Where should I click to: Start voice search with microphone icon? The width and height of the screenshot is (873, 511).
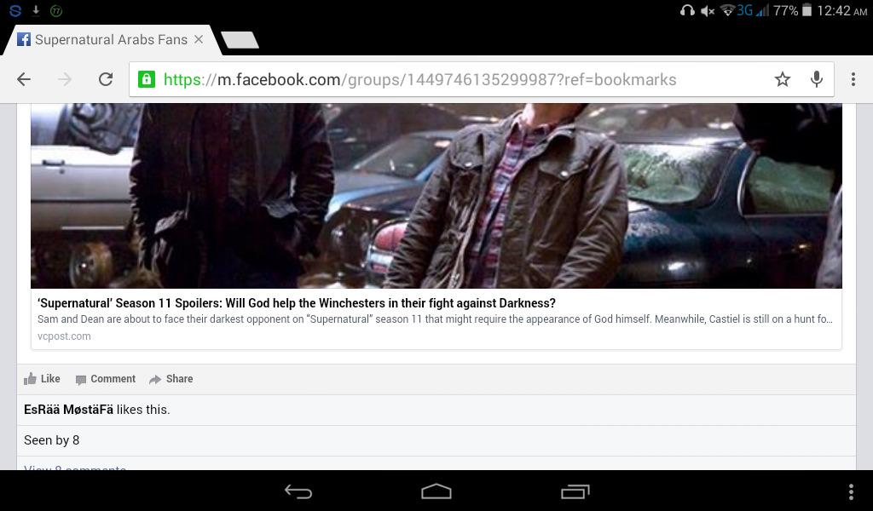click(816, 79)
